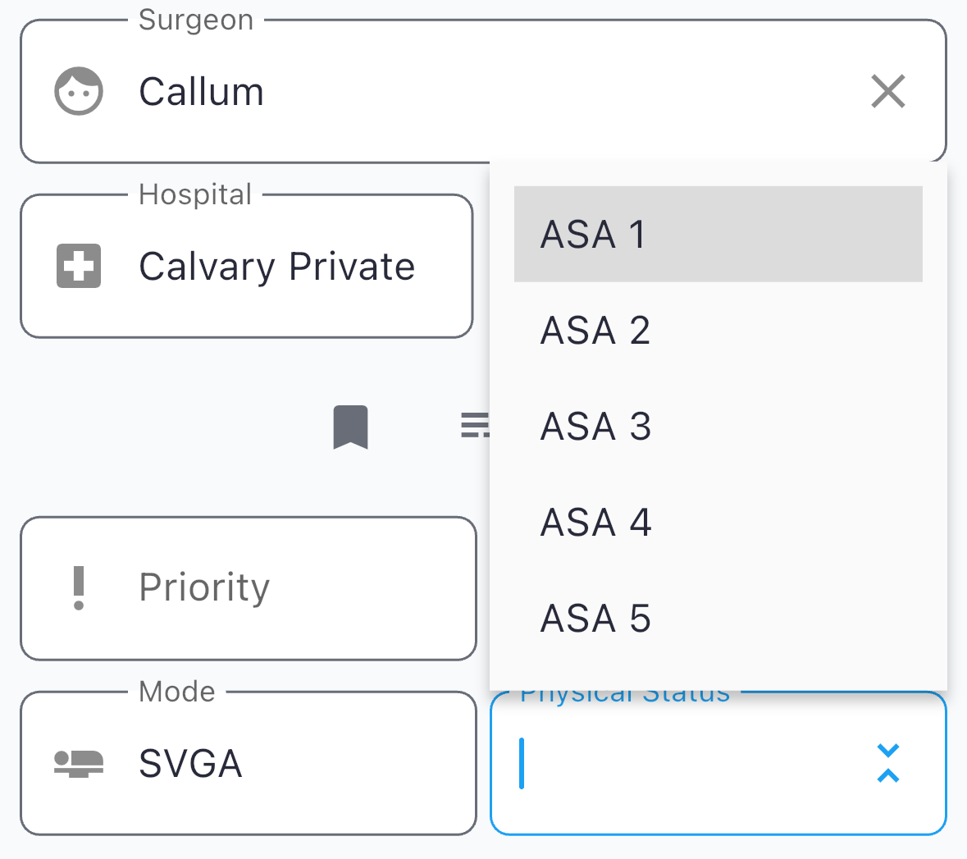
Task: Select ASA 1 from the list
Action: tap(718, 234)
